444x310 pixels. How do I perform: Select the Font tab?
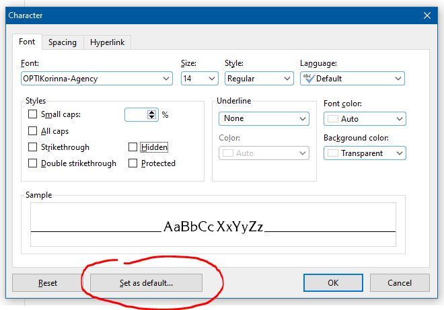click(x=27, y=42)
